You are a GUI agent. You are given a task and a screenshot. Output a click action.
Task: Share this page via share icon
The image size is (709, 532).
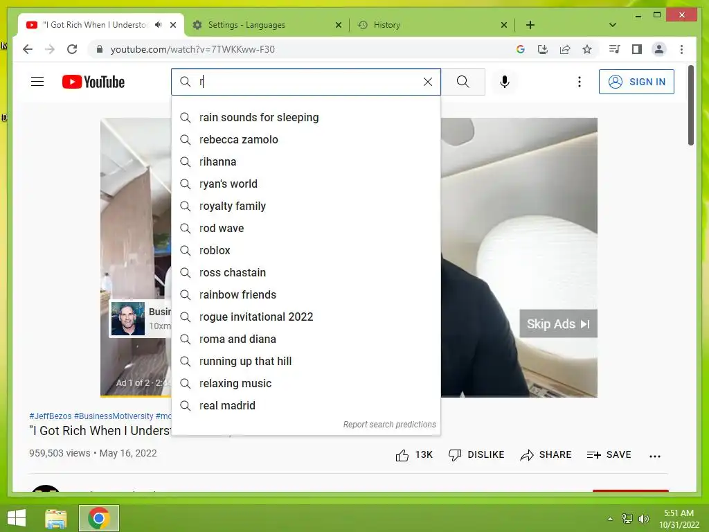pyautogui.click(x=565, y=49)
